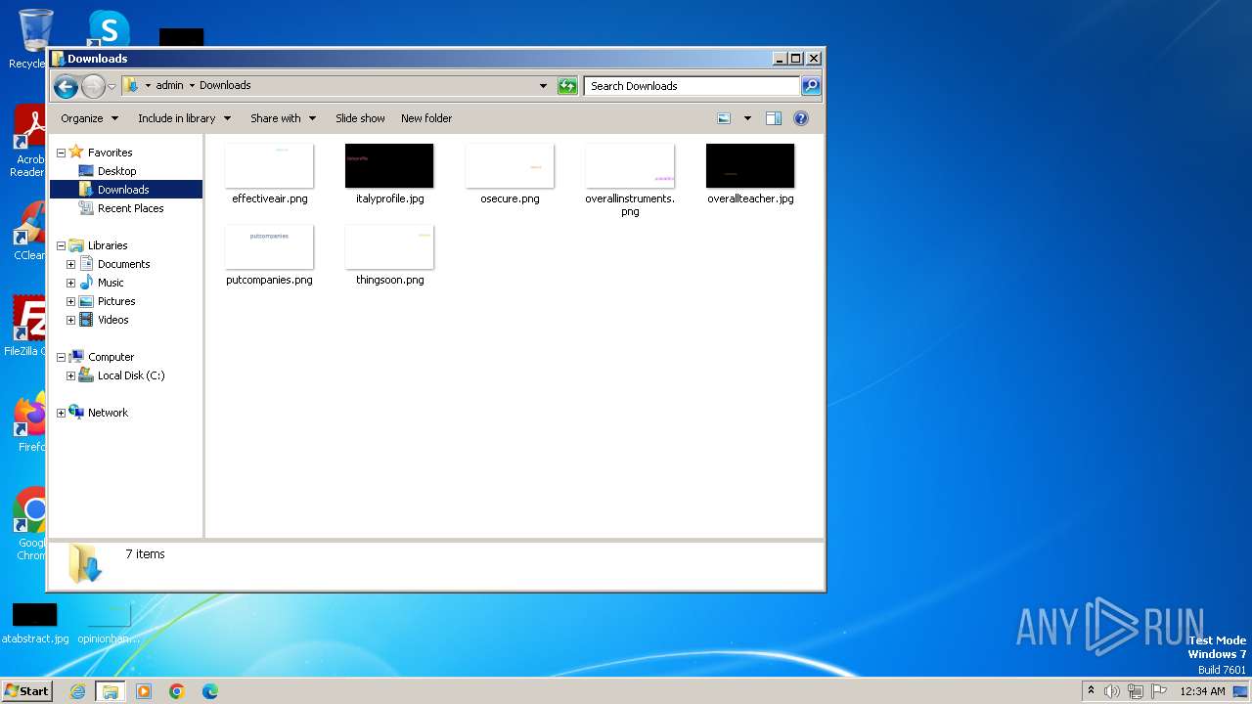
Task: Open the recent pages dropdown arrow
Action: (x=112, y=86)
